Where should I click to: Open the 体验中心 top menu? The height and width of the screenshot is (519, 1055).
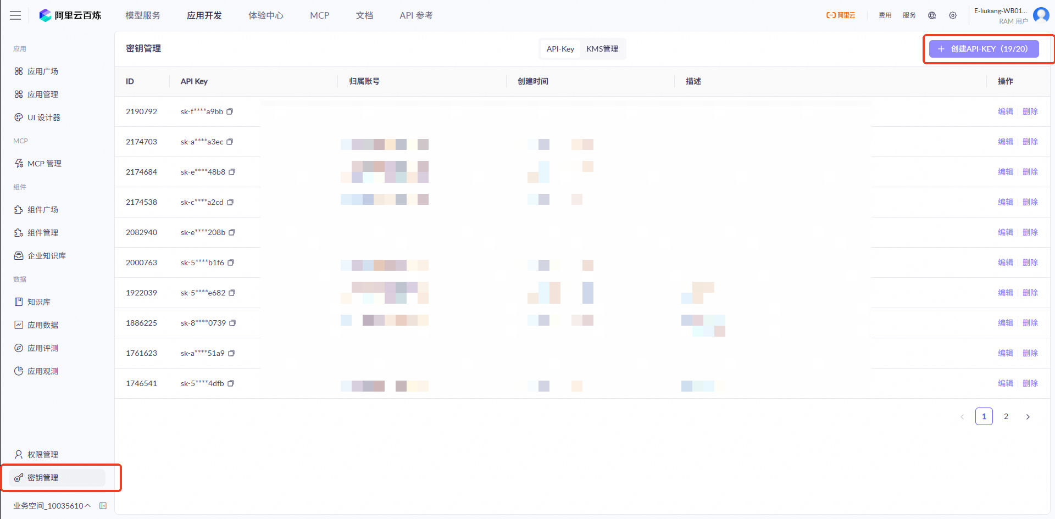(x=266, y=15)
